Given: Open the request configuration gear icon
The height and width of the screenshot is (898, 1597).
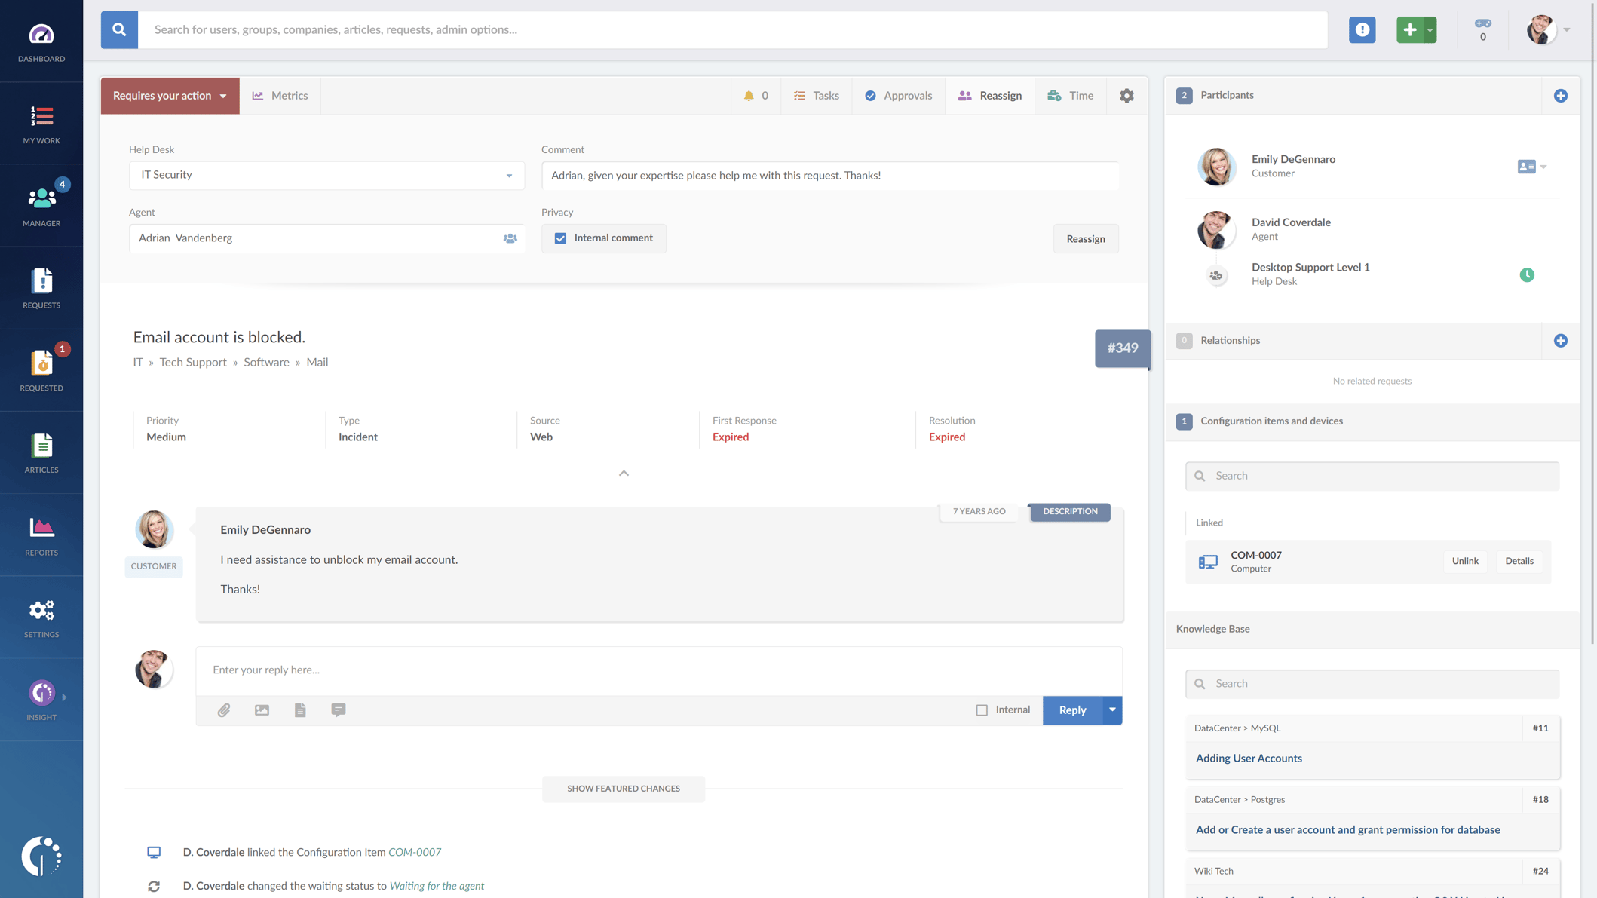Looking at the screenshot, I should [x=1126, y=95].
